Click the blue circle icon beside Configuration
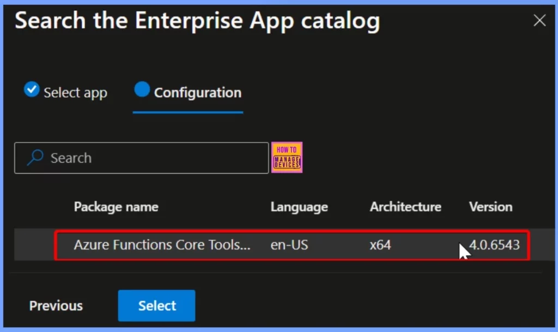The height and width of the screenshot is (332, 558). pos(142,89)
